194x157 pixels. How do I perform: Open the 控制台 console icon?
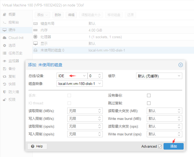(x=5, y=22)
